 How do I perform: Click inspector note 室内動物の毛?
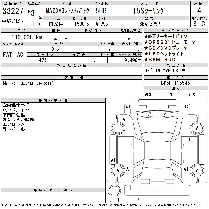16,106
